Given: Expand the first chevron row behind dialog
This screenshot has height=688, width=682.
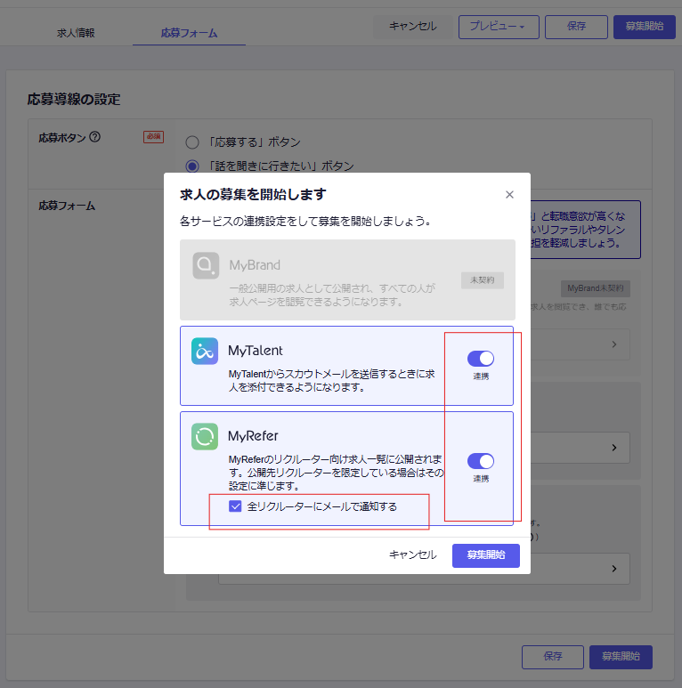Looking at the screenshot, I should pyautogui.click(x=614, y=344).
